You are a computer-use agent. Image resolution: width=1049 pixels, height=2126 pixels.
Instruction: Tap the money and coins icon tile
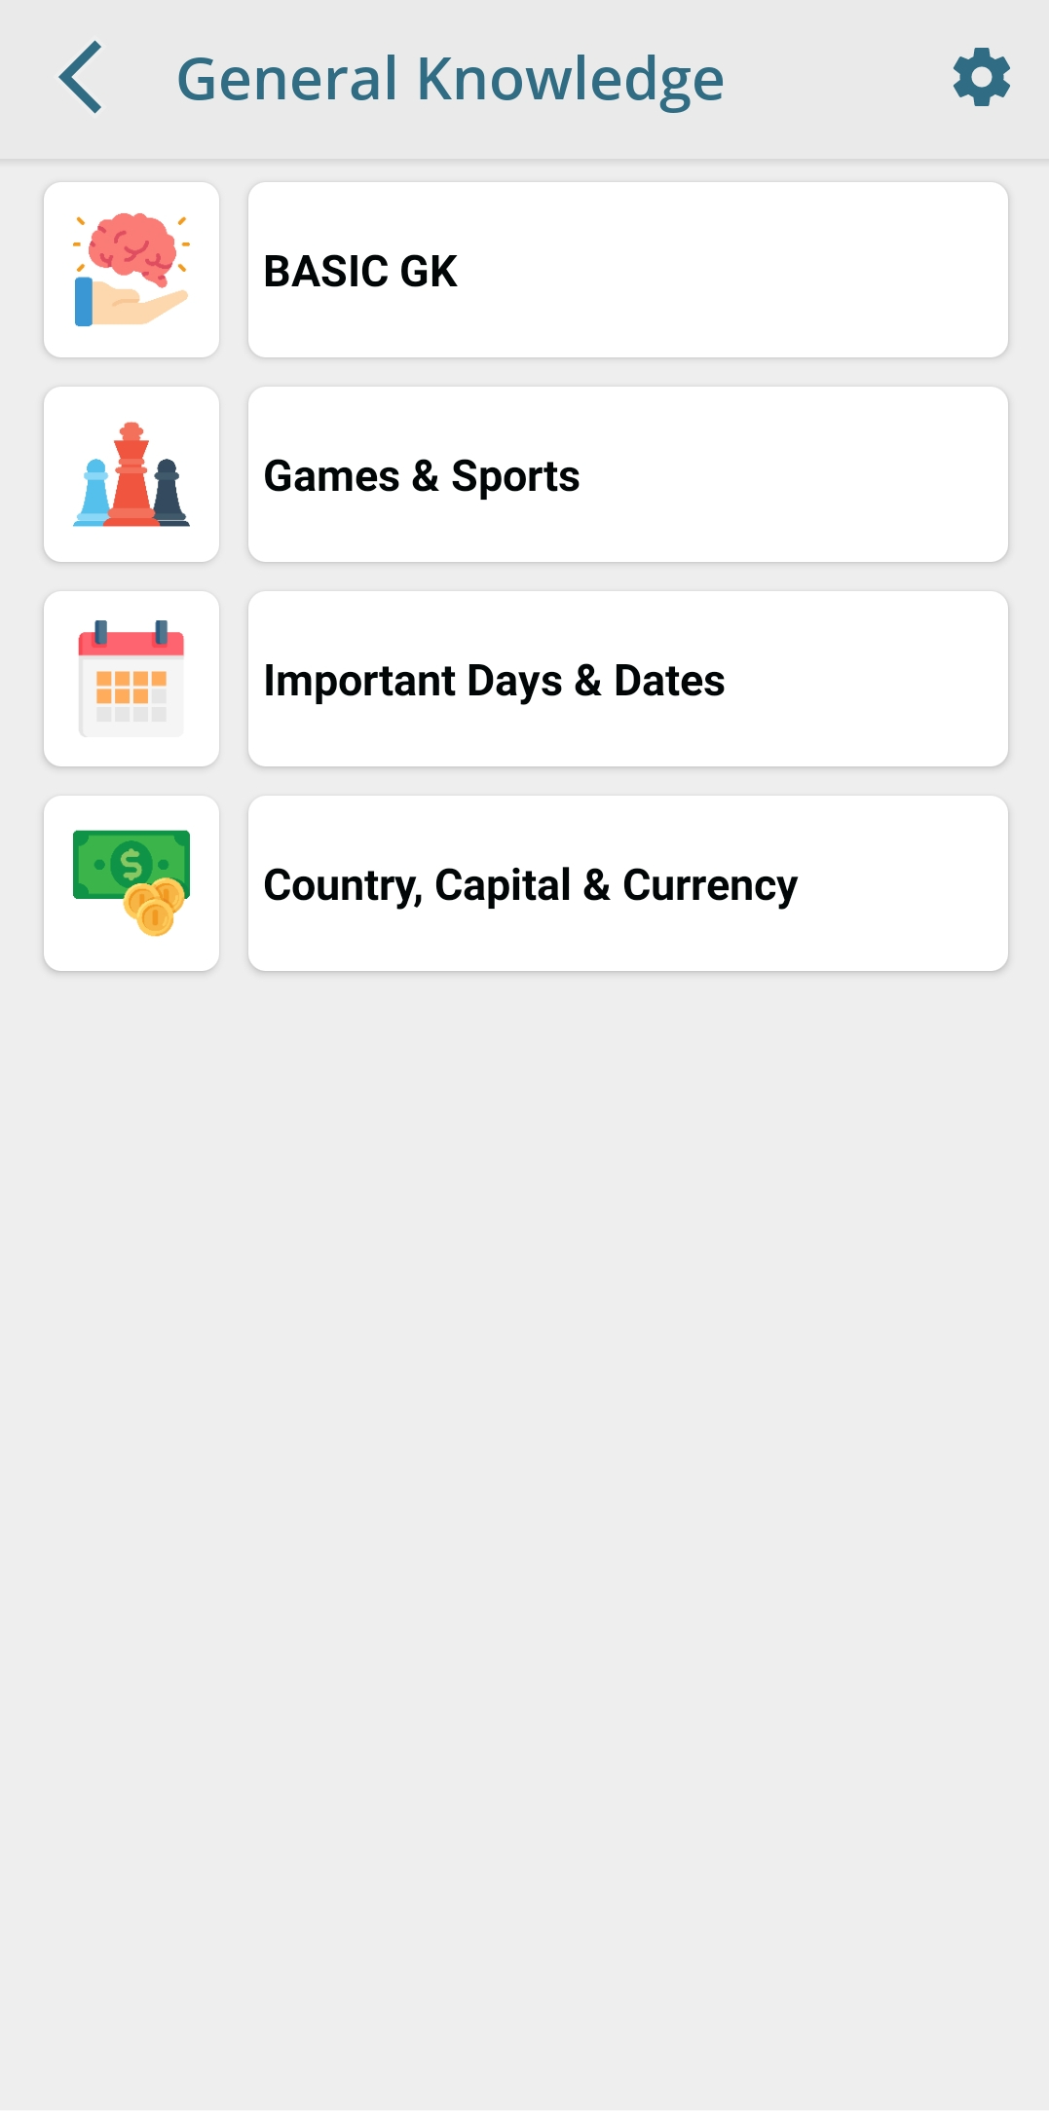(131, 883)
